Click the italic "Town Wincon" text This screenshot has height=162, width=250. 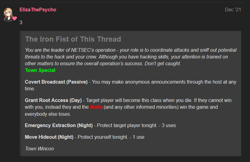[39, 149]
